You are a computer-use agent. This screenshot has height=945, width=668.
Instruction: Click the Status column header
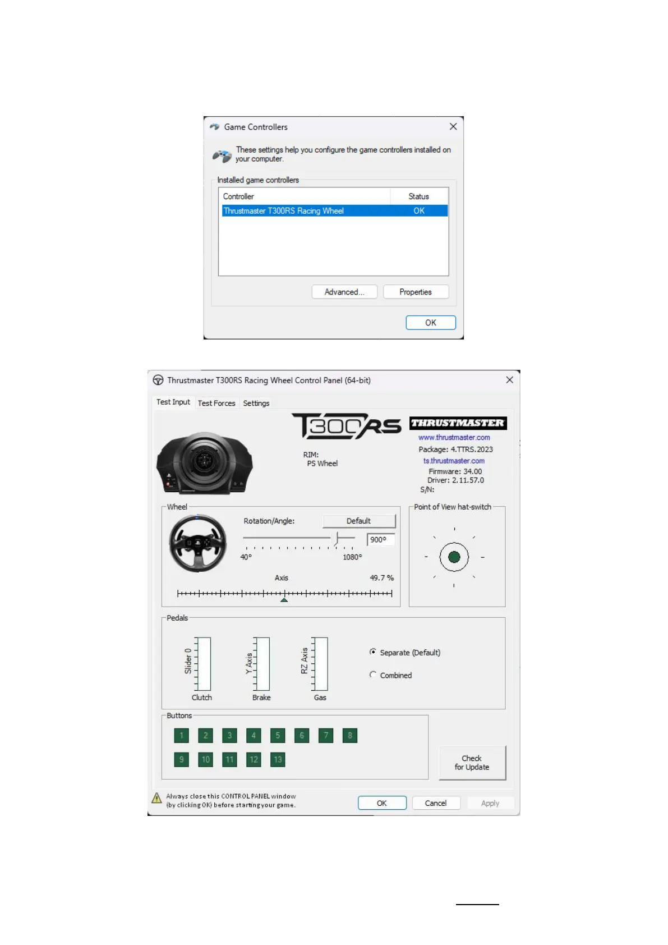(419, 196)
